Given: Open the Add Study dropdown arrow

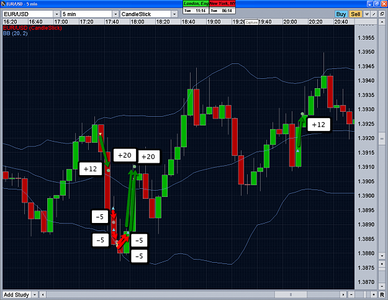Looking at the screenshot, I should (x=35, y=294).
